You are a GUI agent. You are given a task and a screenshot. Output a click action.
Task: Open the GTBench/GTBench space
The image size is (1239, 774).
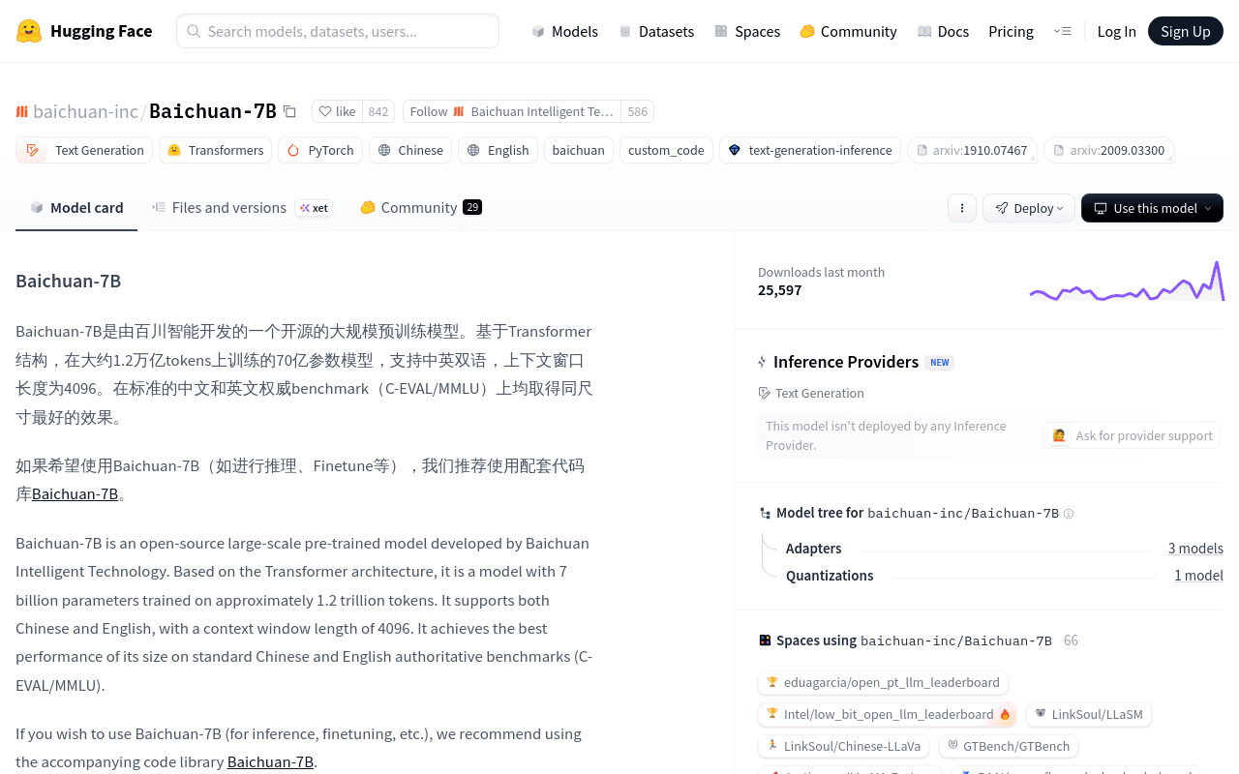tap(1008, 746)
